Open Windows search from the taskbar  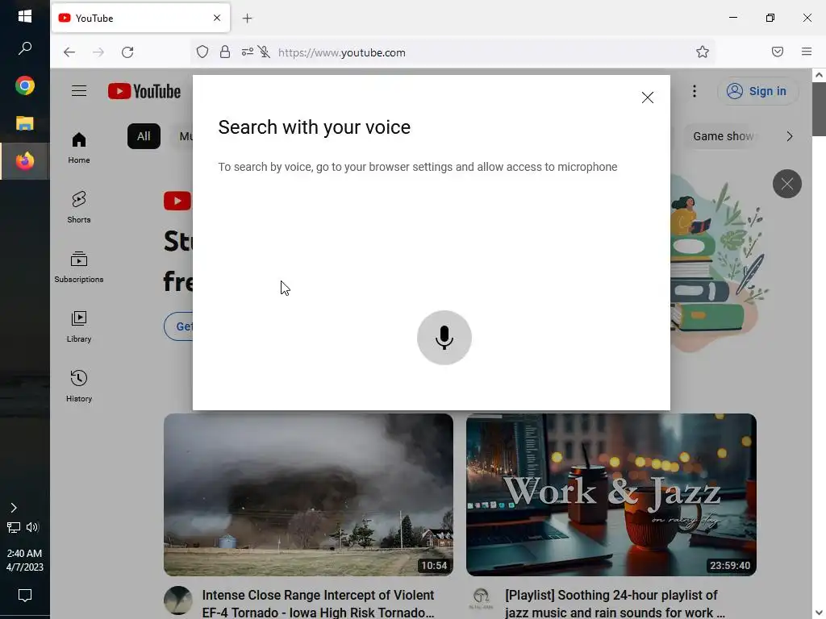click(x=25, y=49)
